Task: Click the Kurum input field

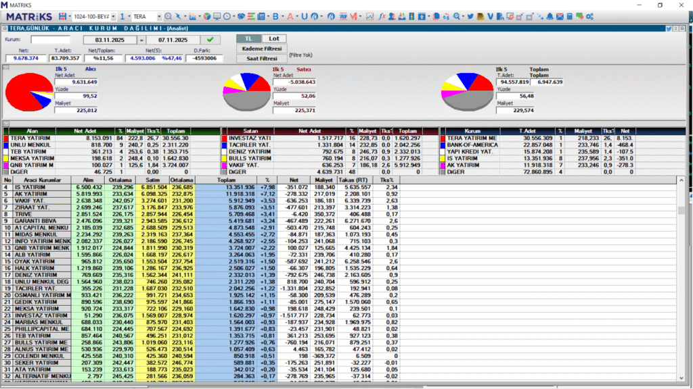Action: pos(50,40)
